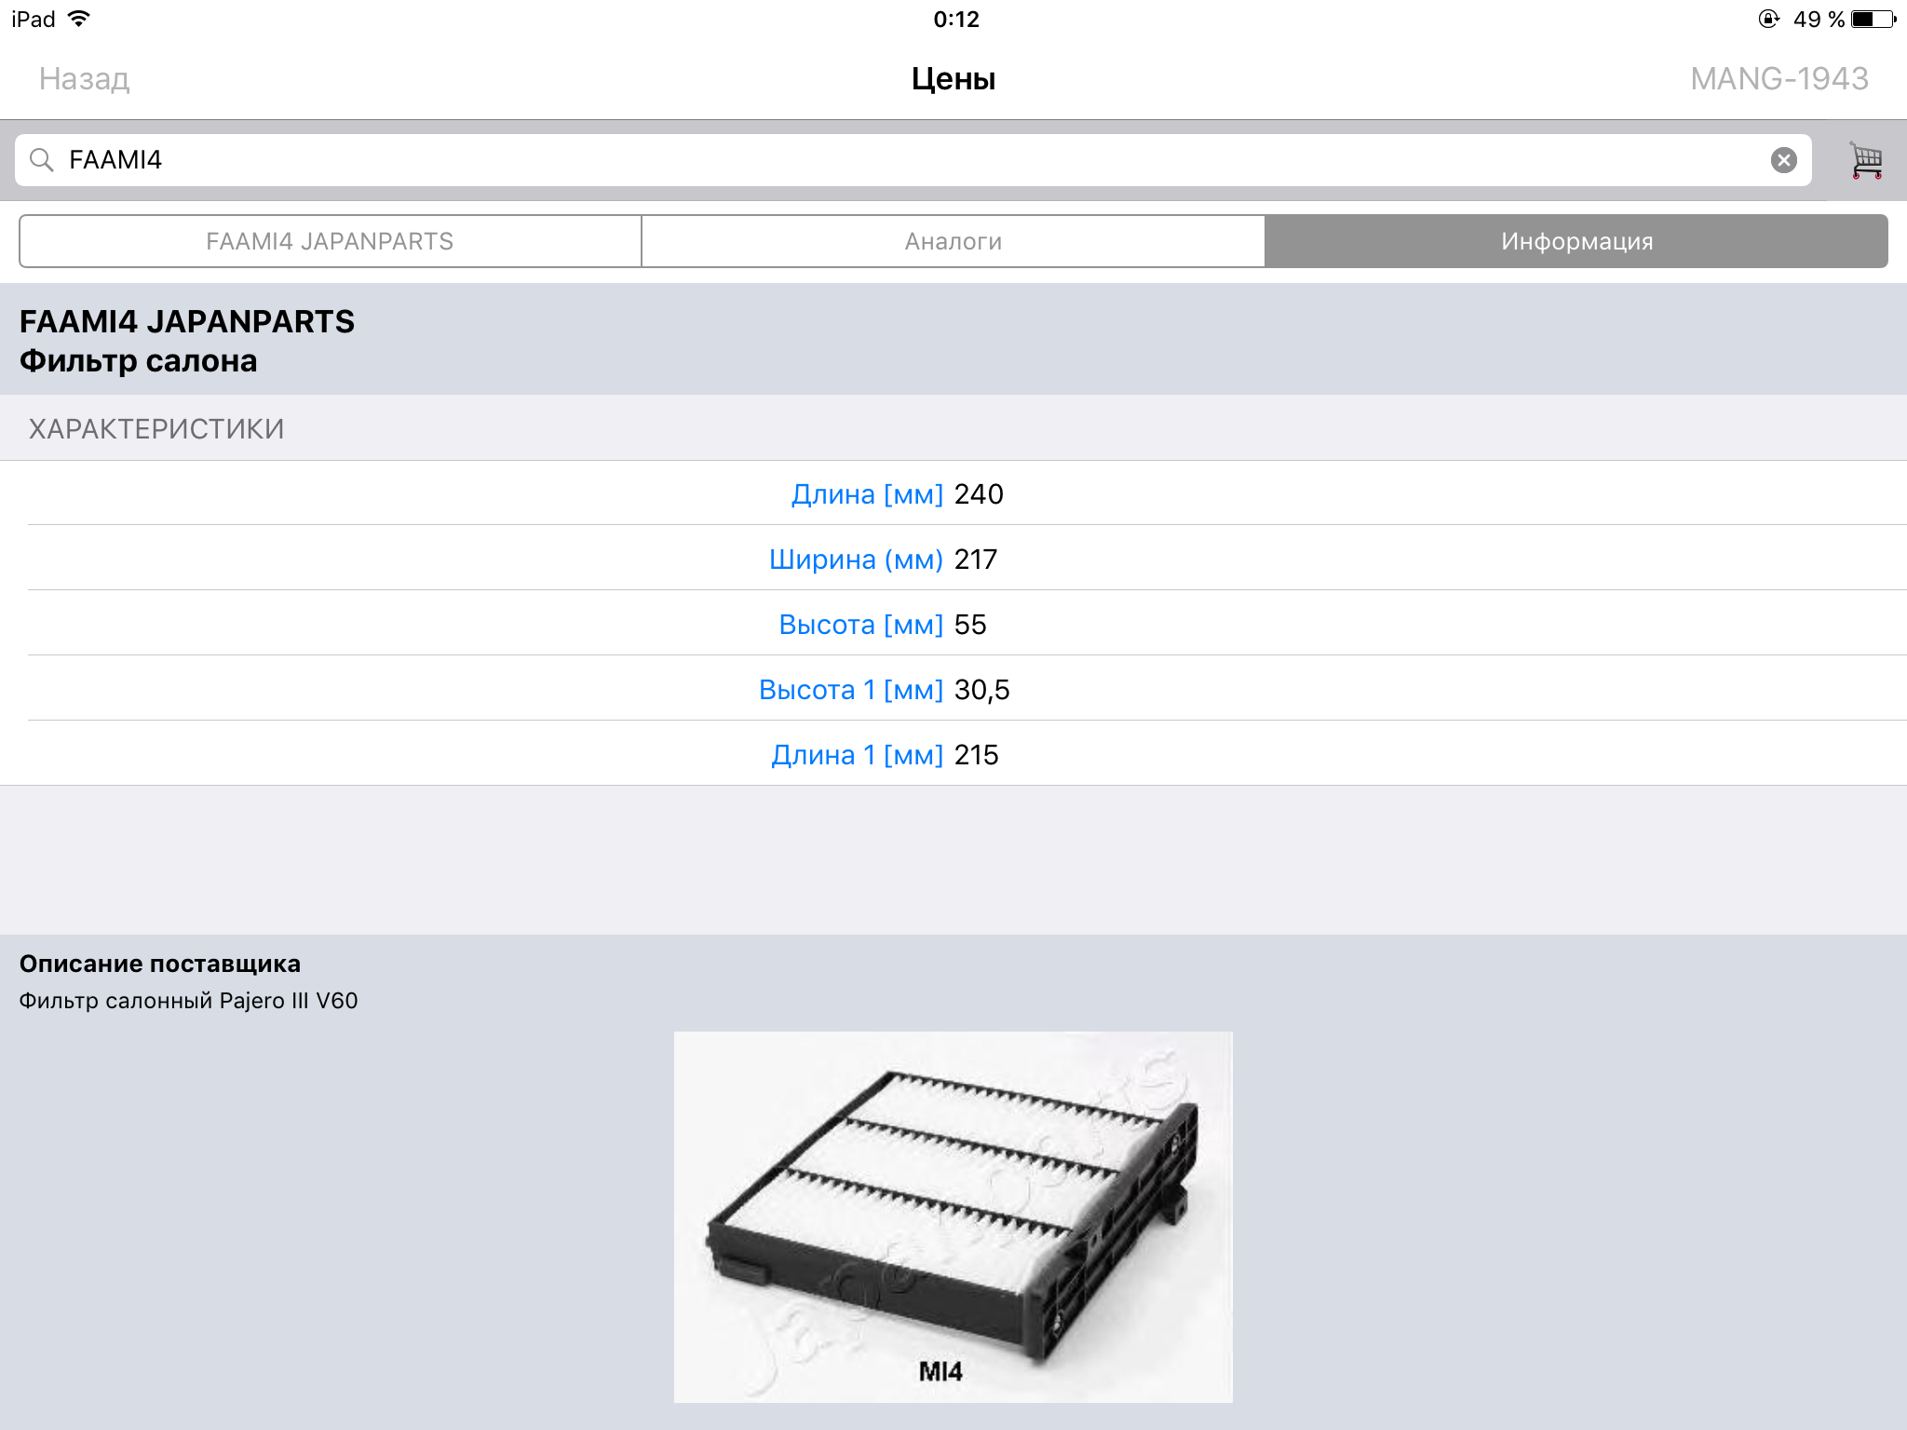This screenshot has width=1907, height=1430.
Task: Tap the Длина [мм] characteristic link
Action: [867, 494]
